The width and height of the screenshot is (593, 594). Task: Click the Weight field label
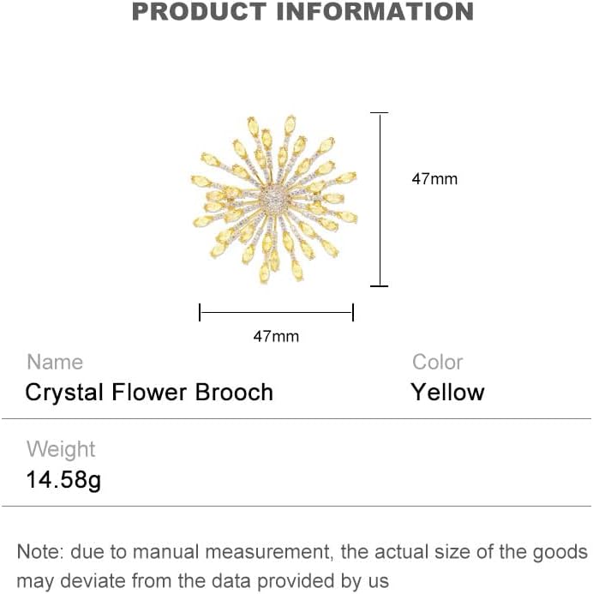coord(61,449)
